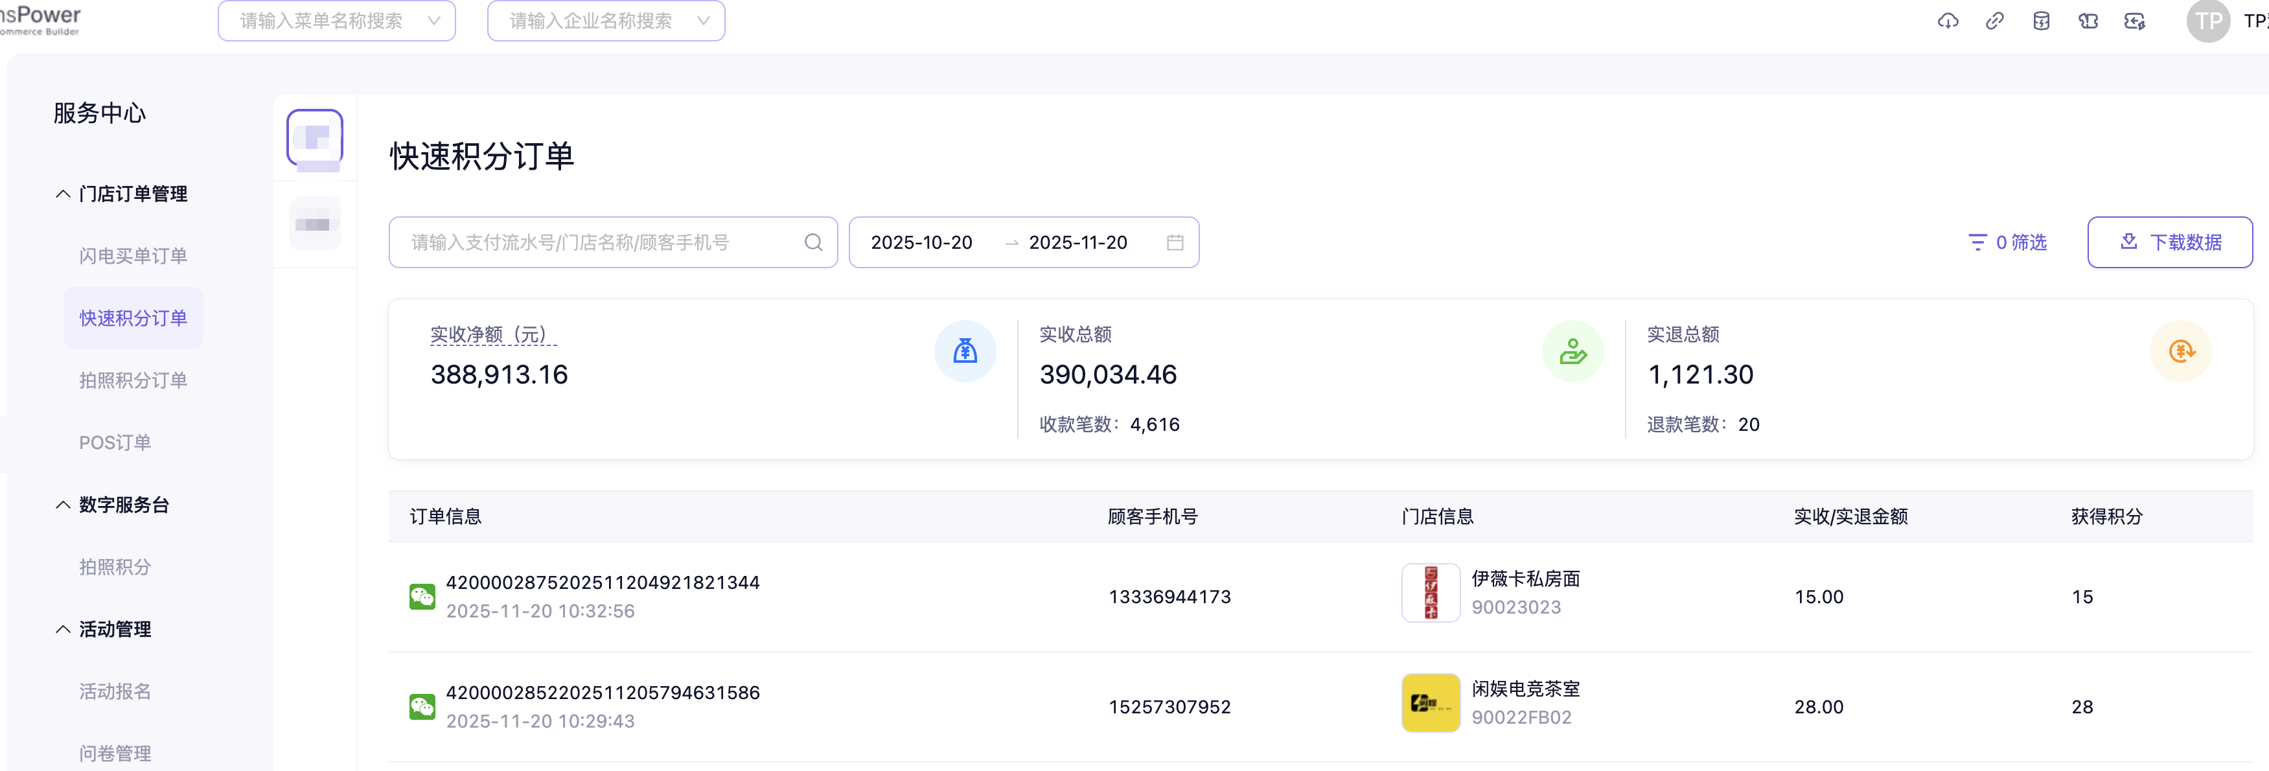Image resolution: width=2269 pixels, height=771 pixels.
Task: Click the cloud download icon in header
Action: [x=1948, y=21]
